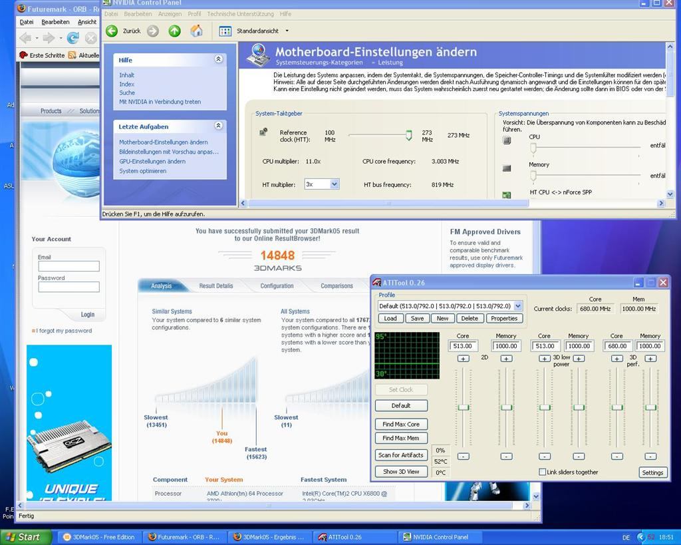Click the CPU voltage chip icon
Image resolution: width=681 pixels, height=545 pixels.
pos(506,140)
